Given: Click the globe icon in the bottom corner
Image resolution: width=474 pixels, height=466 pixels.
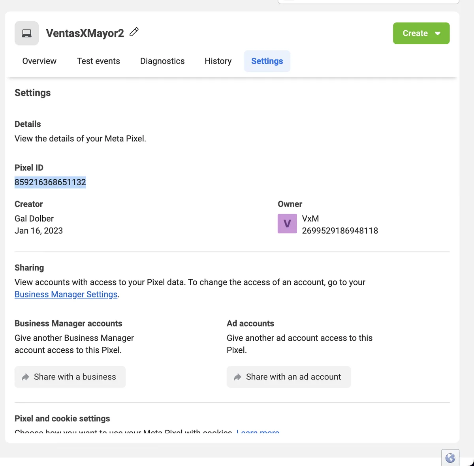Looking at the screenshot, I should pos(450,458).
